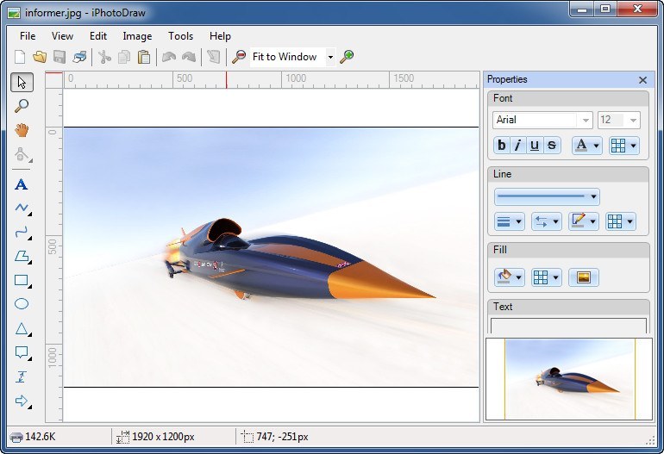Image resolution: width=664 pixels, height=454 pixels.
Task: Click the navigator preview thumbnail
Action: [x=569, y=379]
